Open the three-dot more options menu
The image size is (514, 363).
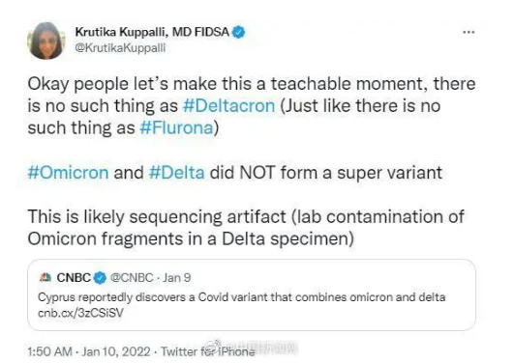[x=469, y=32]
